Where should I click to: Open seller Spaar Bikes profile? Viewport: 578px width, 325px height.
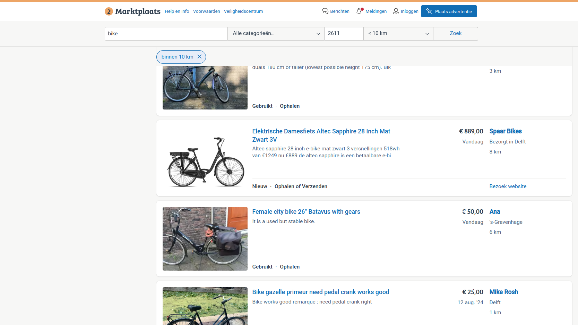506,131
